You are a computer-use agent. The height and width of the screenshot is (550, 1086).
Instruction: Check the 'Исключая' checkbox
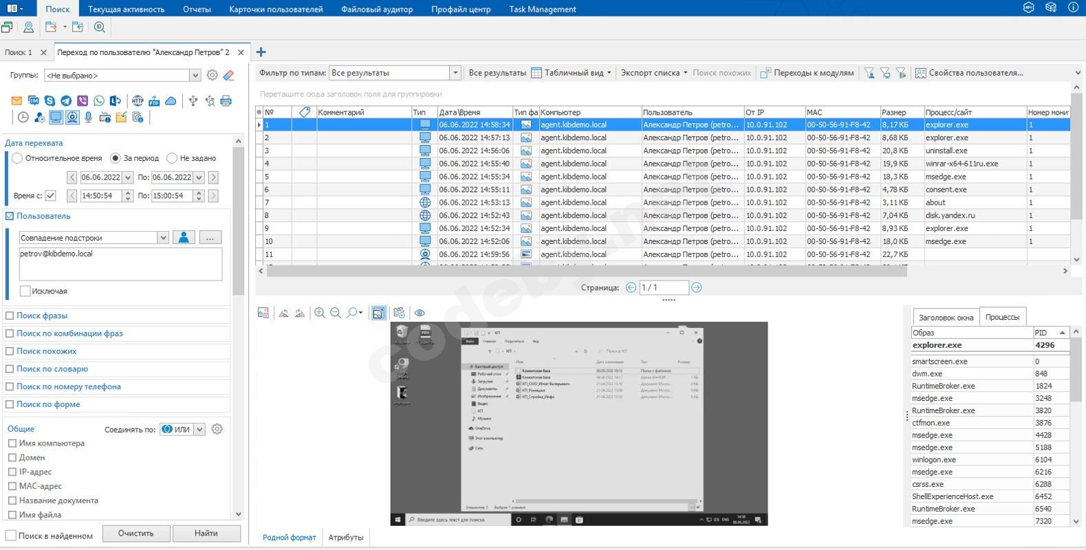[x=25, y=291]
